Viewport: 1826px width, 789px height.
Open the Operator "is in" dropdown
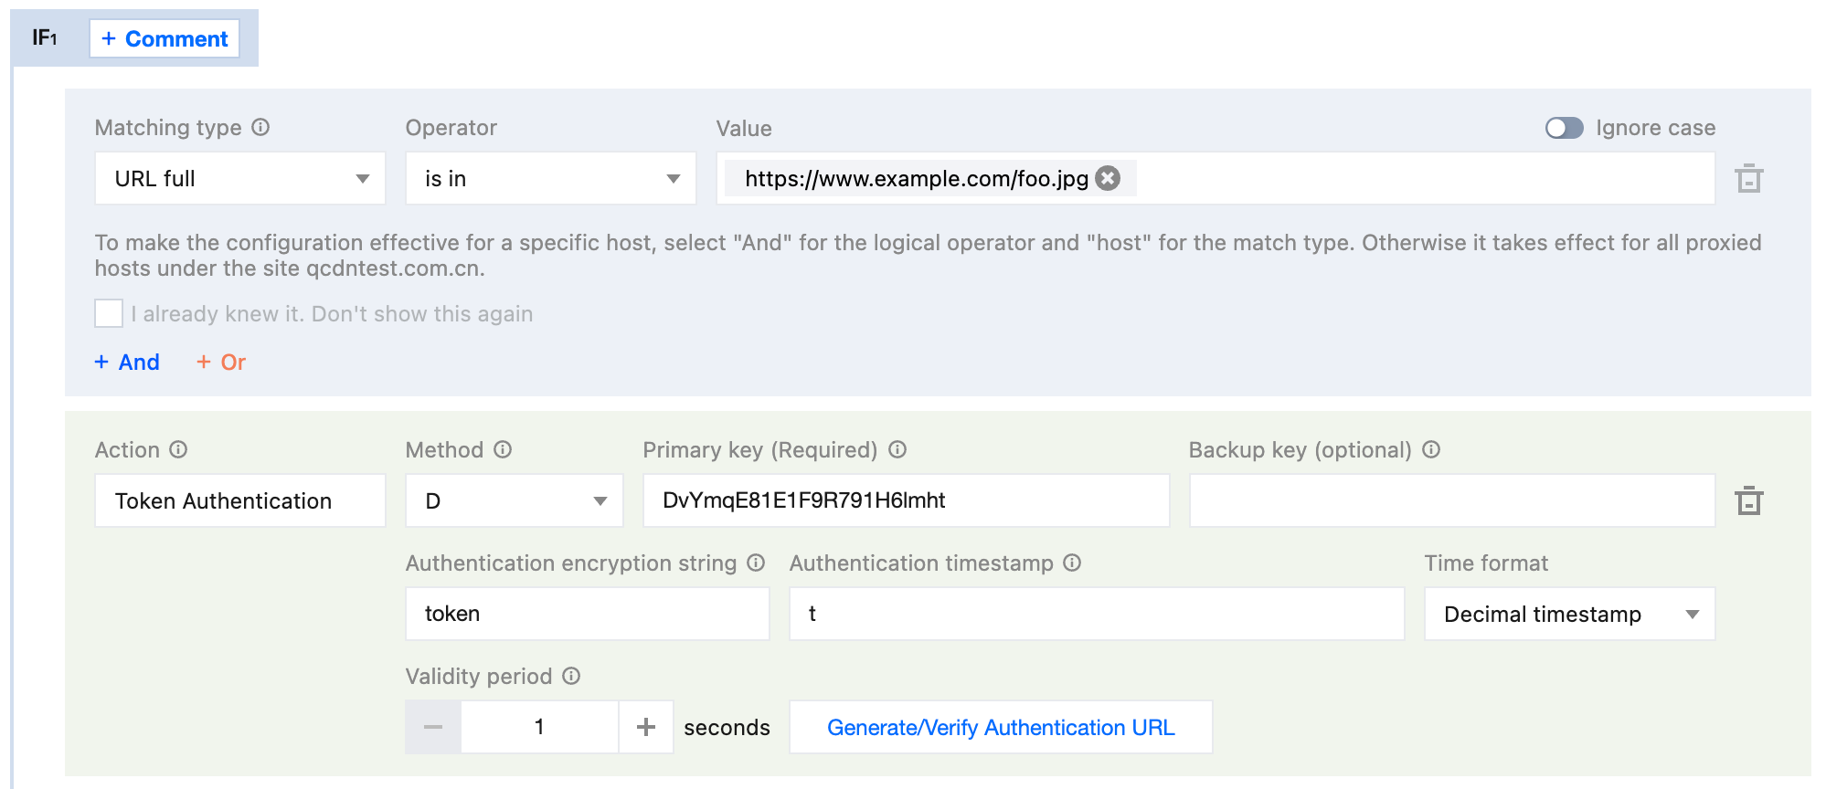550,178
